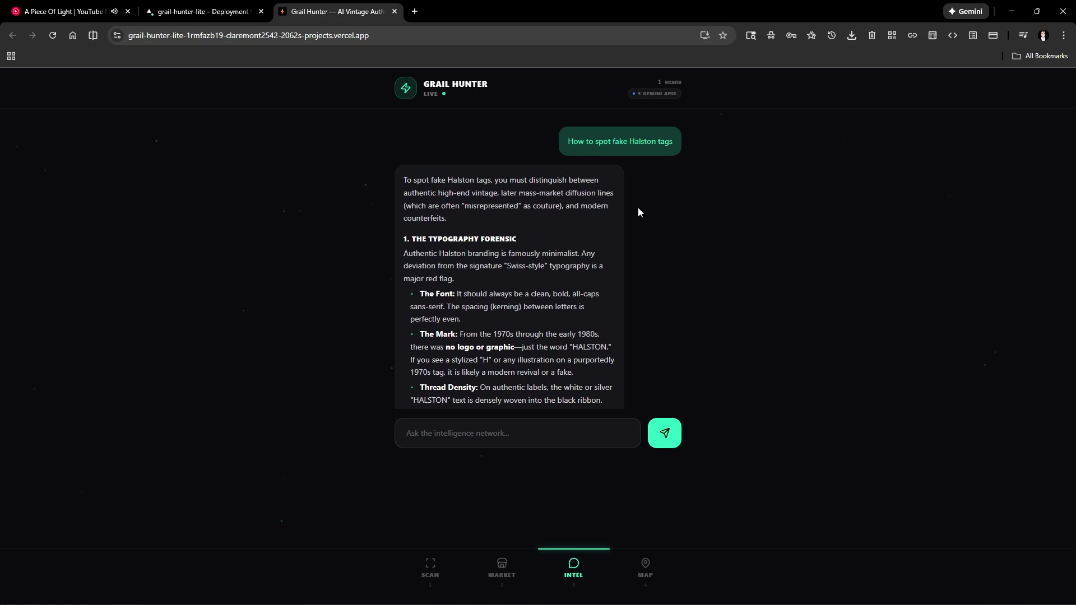
Task: Open the Market shop icon
Action: [x=502, y=563]
